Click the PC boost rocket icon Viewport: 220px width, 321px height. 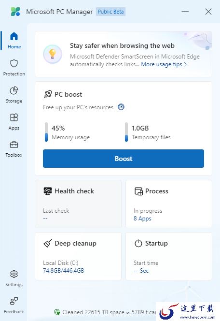point(48,94)
